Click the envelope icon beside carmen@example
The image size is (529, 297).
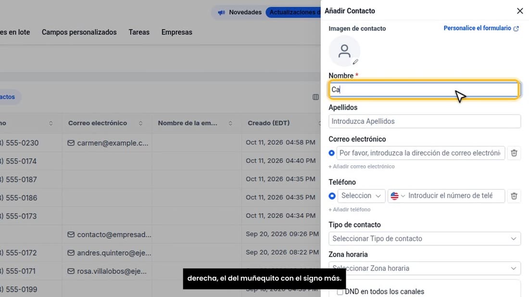tap(71, 143)
